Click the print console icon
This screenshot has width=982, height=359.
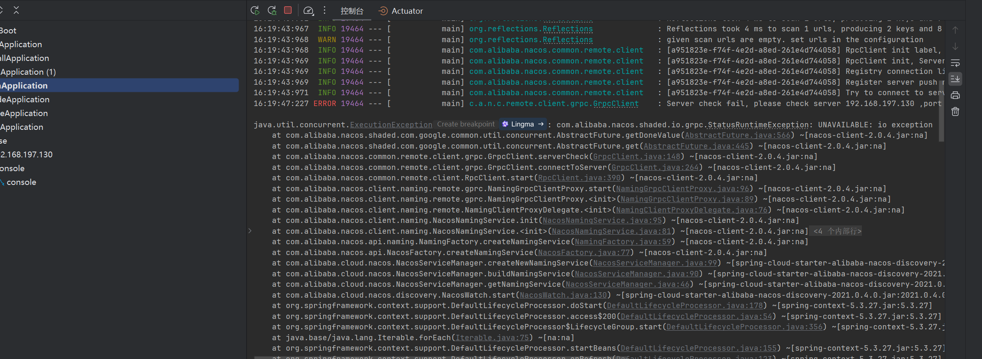(x=955, y=95)
